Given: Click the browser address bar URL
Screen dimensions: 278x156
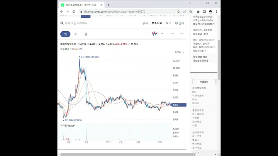Looking at the screenshot, I should coord(115,12).
